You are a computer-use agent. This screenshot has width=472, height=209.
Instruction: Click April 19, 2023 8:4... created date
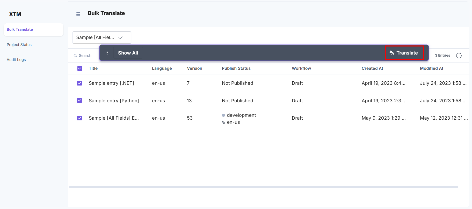click(383, 83)
